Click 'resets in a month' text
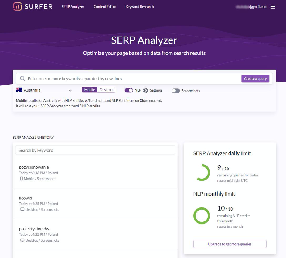 coord(230,226)
